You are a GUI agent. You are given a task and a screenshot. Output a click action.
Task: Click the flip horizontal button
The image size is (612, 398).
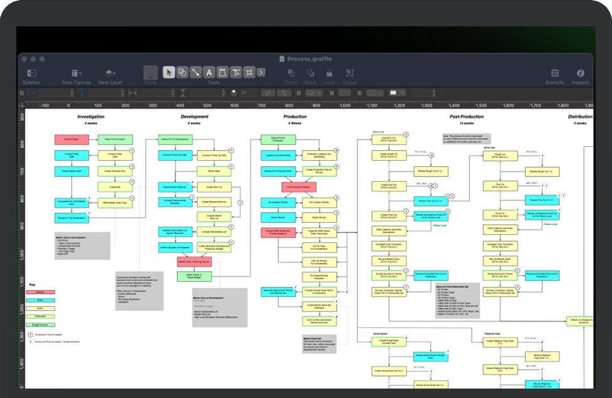[x=268, y=93]
